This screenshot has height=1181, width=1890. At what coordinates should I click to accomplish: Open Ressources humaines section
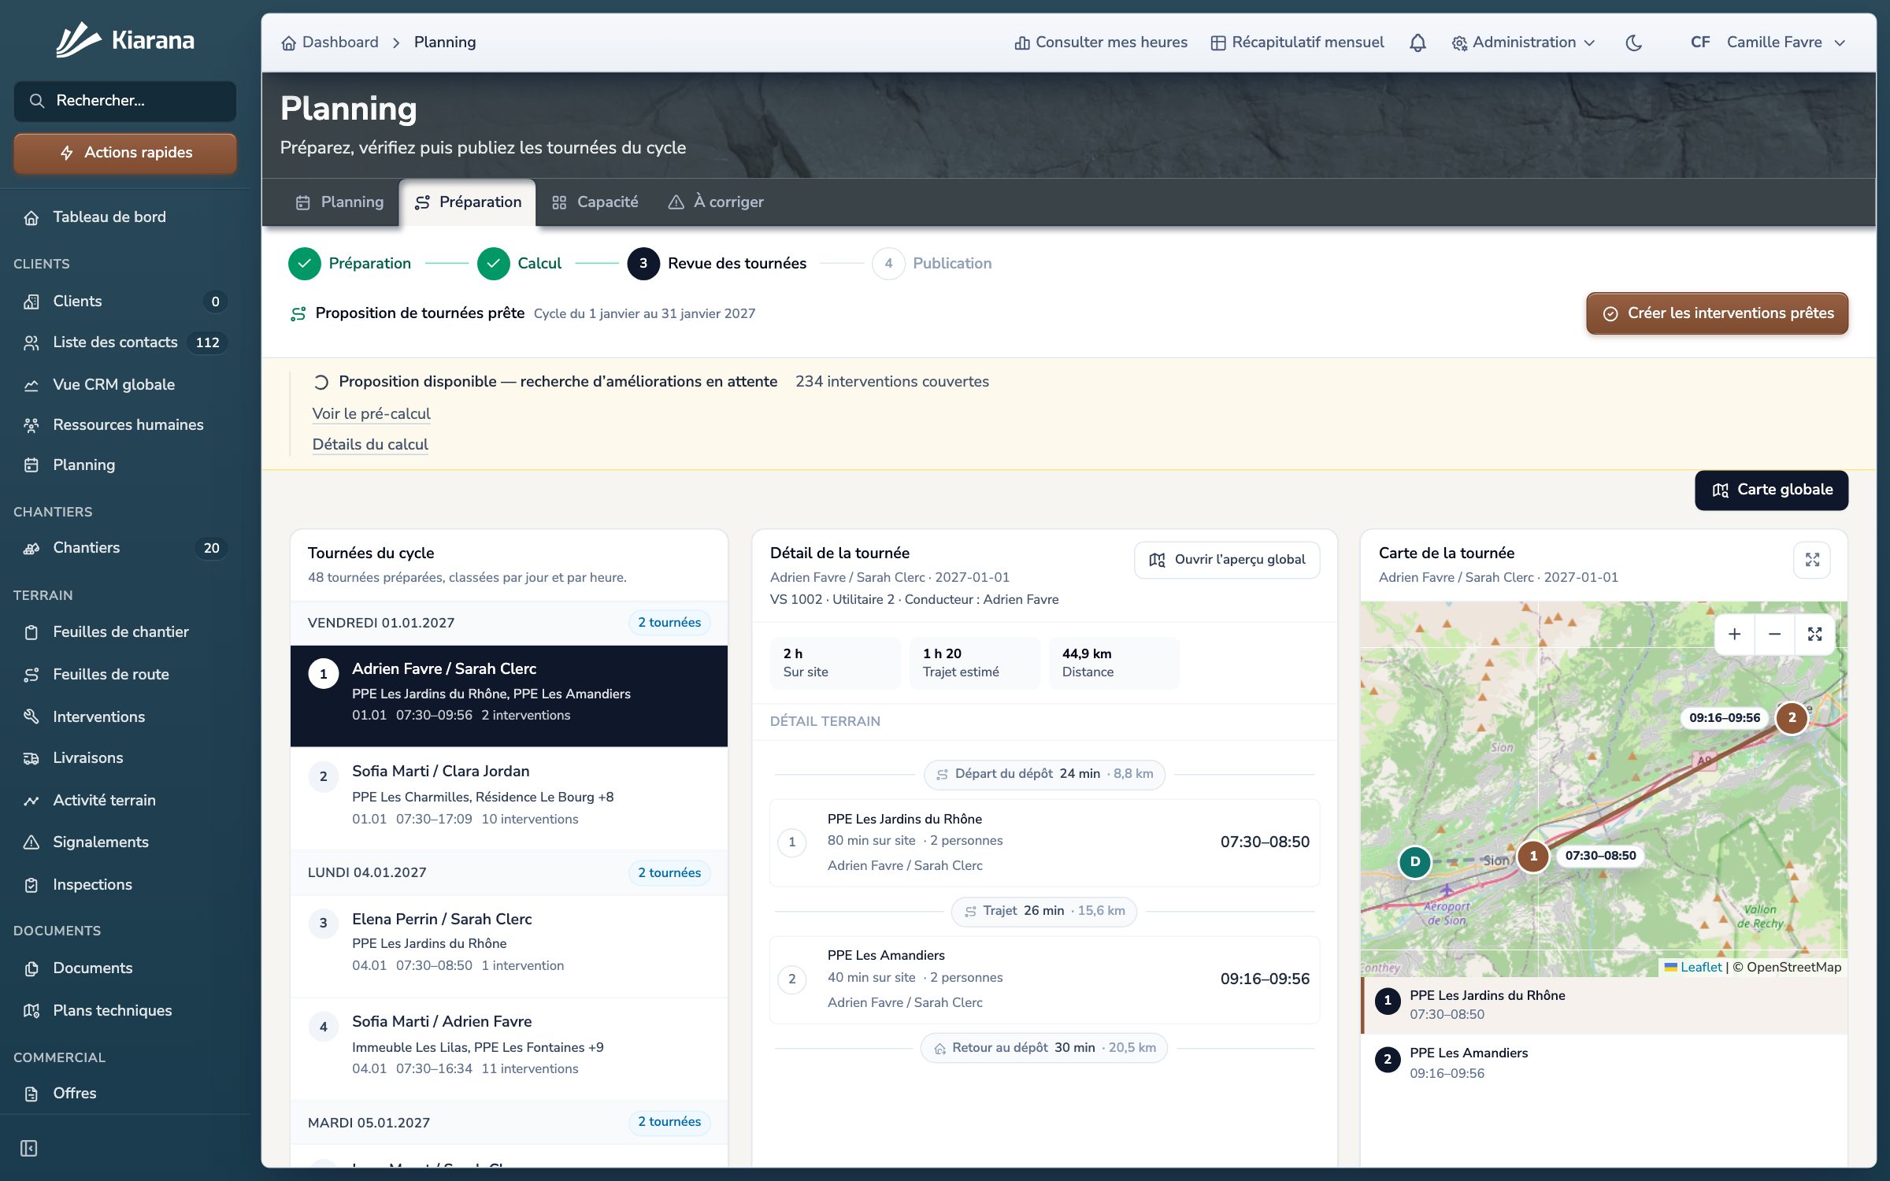point(124,425)
